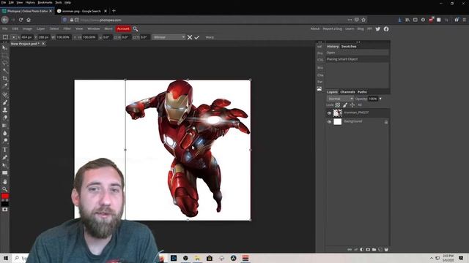Screen dimensions: 469x263
Task: Open the Facebook icon link
Action: point(386,29)
